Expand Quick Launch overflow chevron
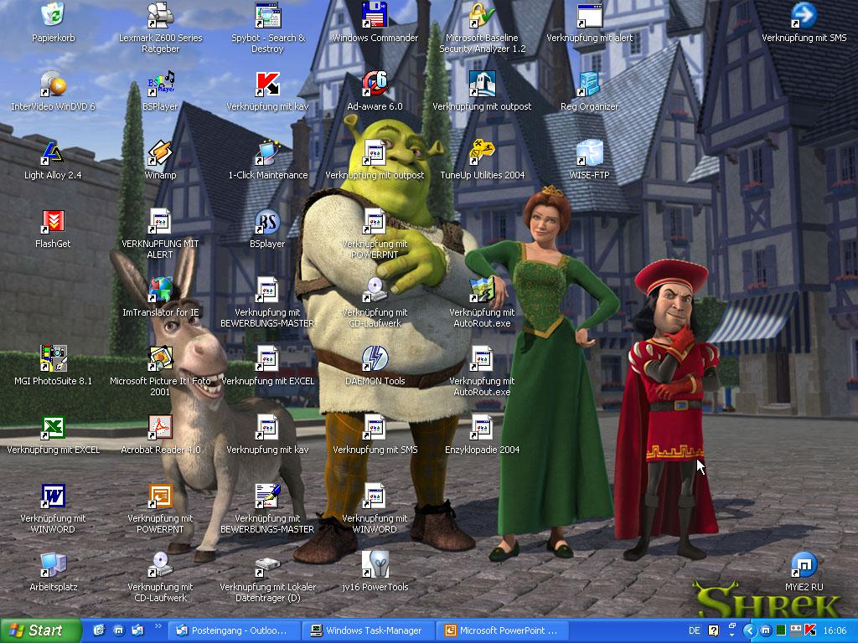This screenshot has height=643, width=858. pyautogui.click(x=158, y=626)
